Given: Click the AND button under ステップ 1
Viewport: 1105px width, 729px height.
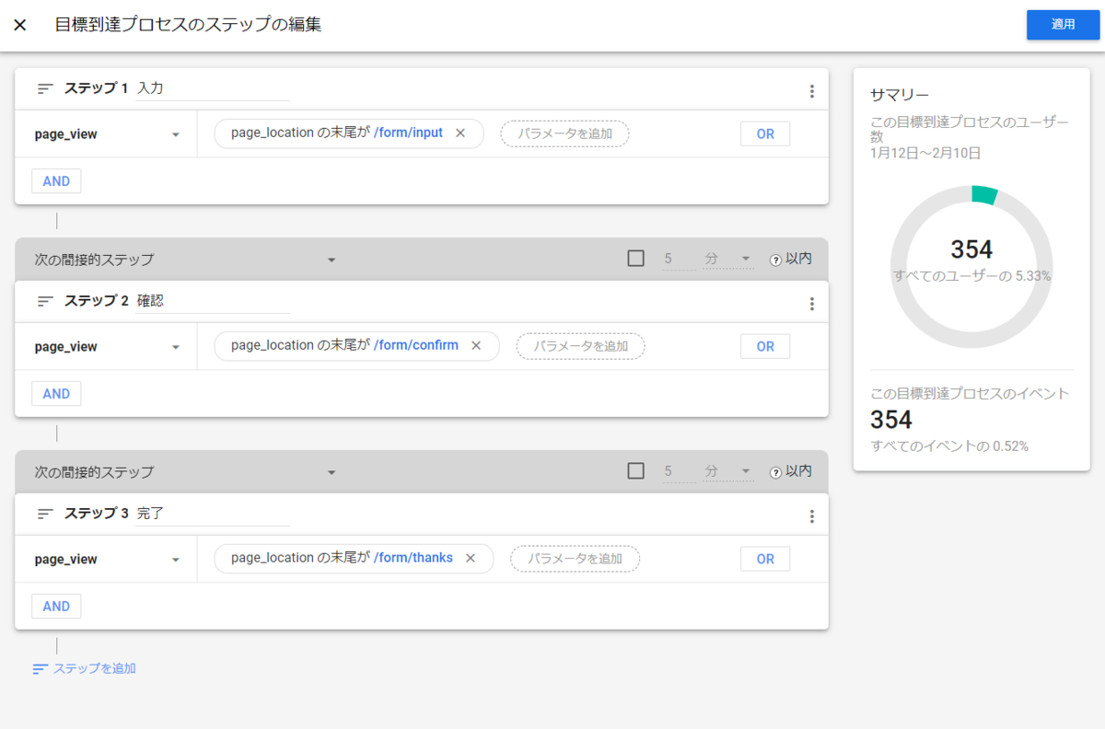Looking at the screenshot, I should click(56, 181).
